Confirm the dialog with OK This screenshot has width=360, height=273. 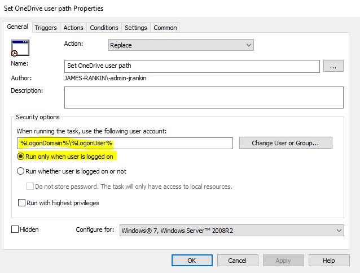click(x=191, y=261)
